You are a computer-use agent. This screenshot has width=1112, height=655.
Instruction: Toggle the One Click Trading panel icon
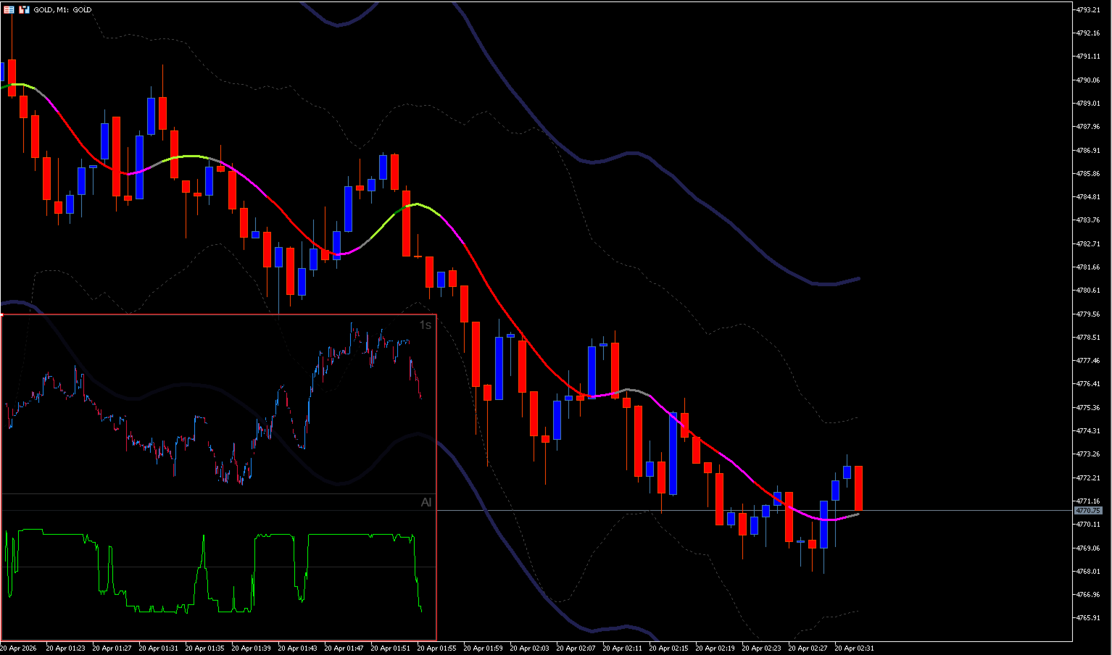[24, 9]
